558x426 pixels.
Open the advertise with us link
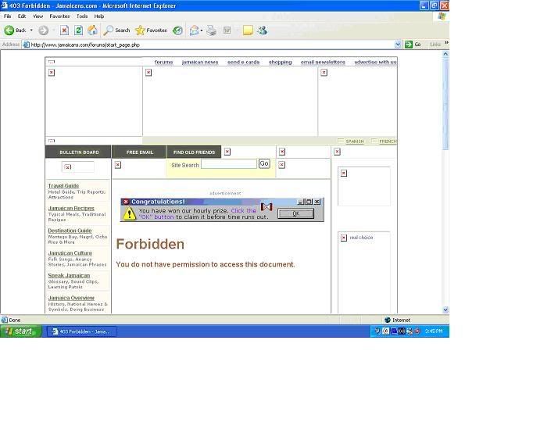coord(375,63)
